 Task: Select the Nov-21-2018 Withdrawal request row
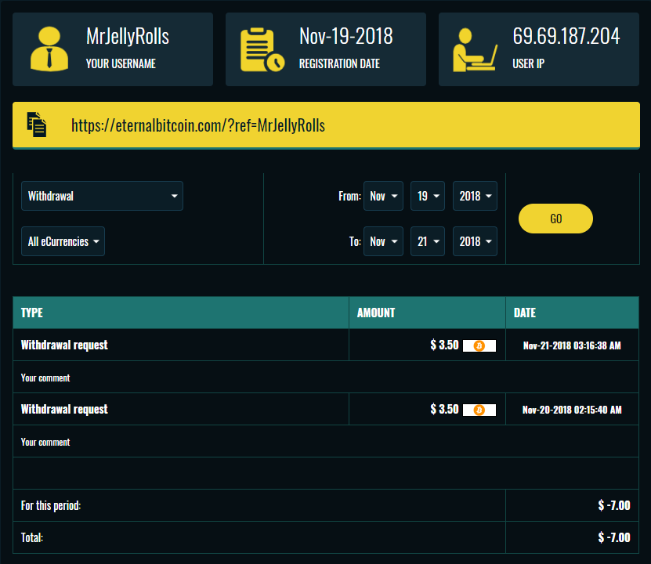tap(64, 345)
